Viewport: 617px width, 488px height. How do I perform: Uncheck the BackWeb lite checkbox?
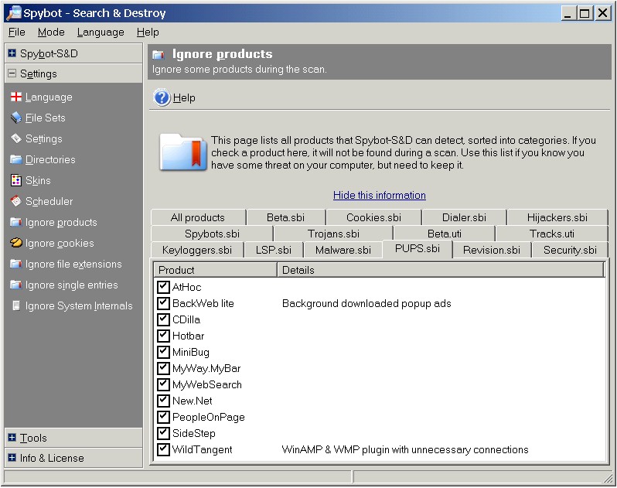[163, 303]
